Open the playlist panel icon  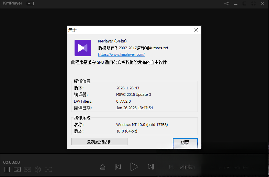pos(7,169)
